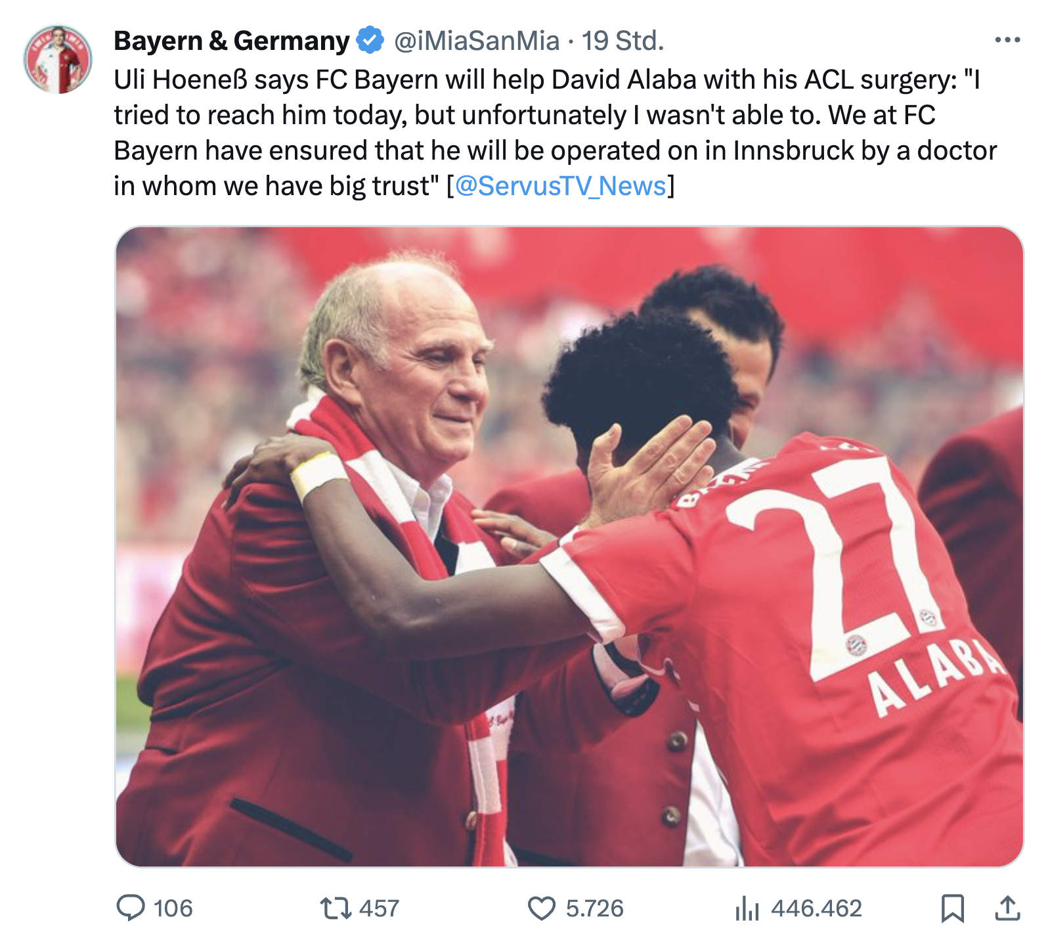Screen dimensions: 1048x946
Task: Click the 457 reposts count
Action: tap(379, 909)
